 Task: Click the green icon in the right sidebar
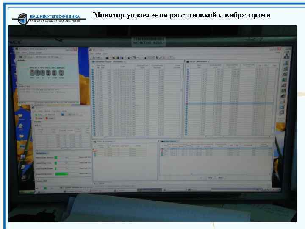[284, 80]
